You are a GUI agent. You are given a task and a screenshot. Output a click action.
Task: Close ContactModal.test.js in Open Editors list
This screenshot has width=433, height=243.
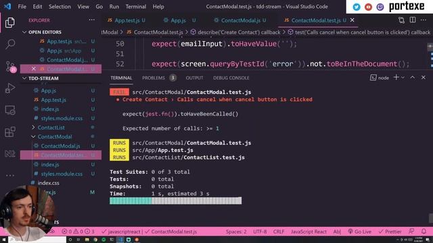[x=33, y=69]
